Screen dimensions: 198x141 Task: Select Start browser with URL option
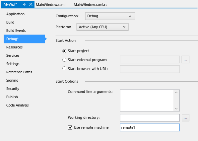tap(64, 69)
